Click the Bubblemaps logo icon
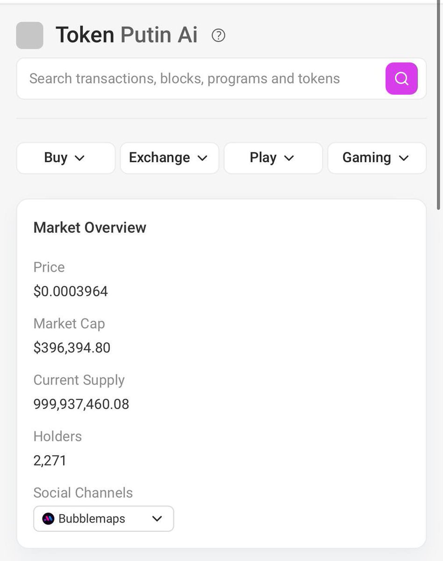 [x=48, y=518]
